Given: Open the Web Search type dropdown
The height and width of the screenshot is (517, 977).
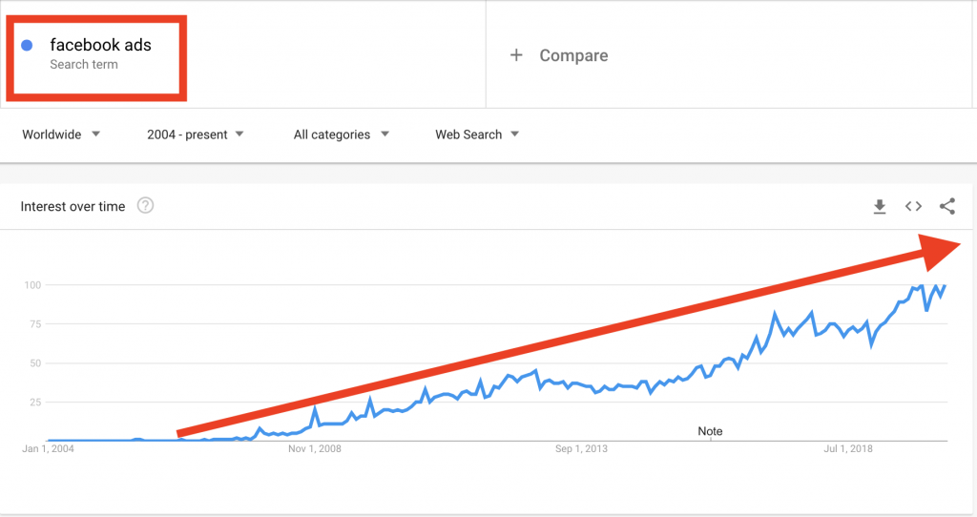Looking at the screenshot, I should (x=477, y=134).
